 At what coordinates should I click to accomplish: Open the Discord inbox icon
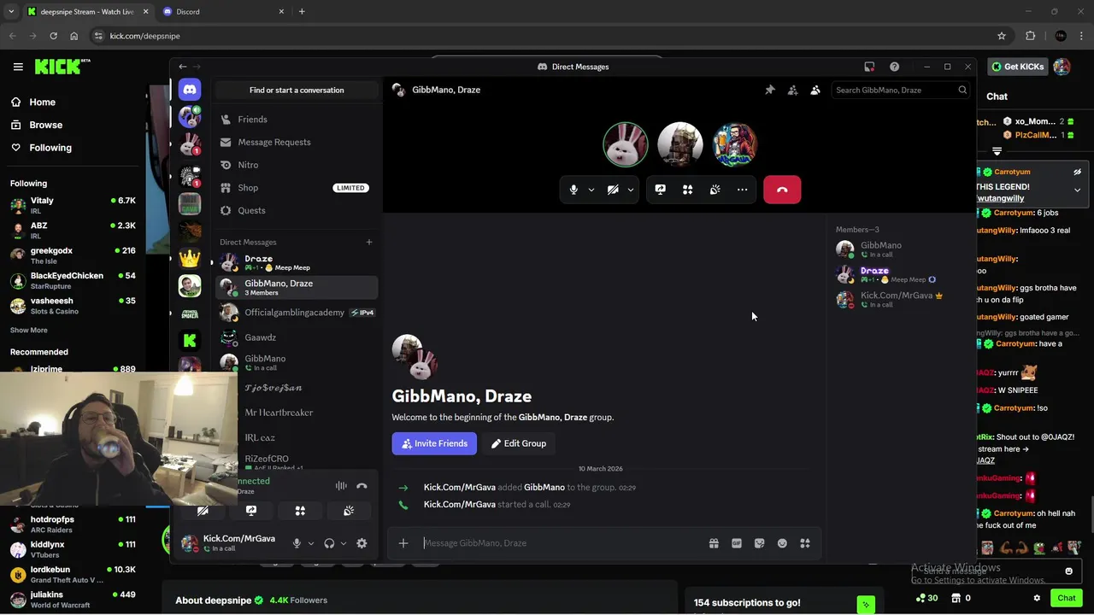[869, 67]
